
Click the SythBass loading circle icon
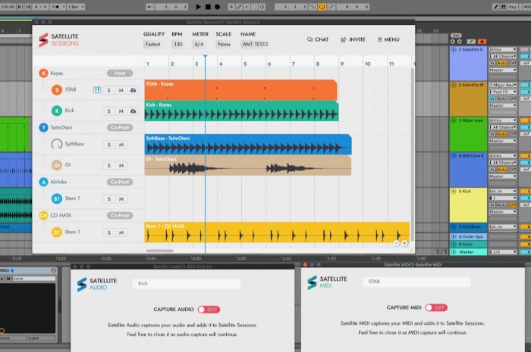(x=57, y=145)
